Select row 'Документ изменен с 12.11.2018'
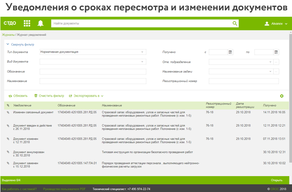The width and height of the screenshot is (292, 192). click(147, 141)
